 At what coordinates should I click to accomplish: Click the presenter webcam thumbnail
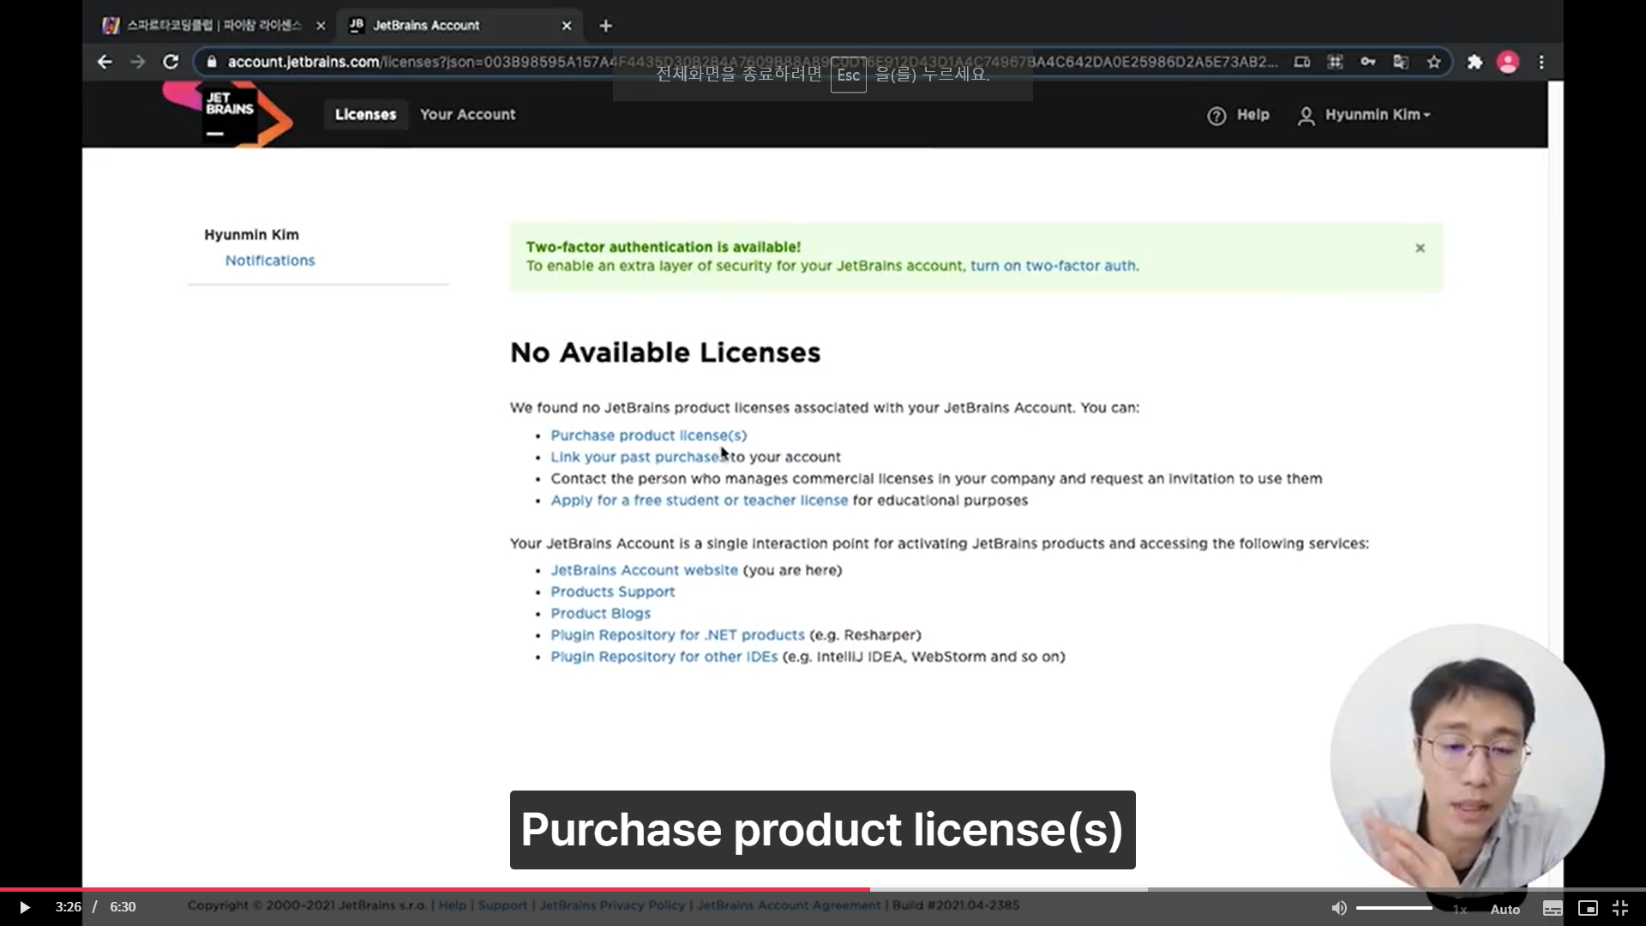pyautogui.click(x=1467, y=761)
